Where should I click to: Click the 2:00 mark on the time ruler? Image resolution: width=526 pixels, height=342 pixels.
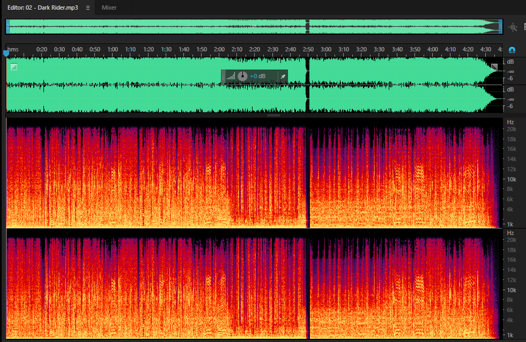click(x=219, y=49)
